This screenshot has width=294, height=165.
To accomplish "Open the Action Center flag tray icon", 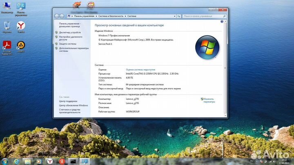I will click(x=261, y=161).
